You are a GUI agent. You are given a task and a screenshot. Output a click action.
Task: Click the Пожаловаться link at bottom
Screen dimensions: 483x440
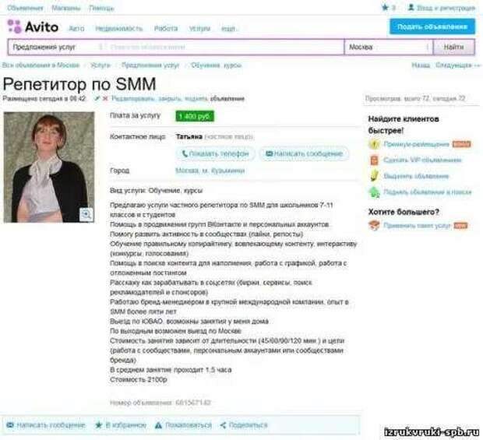click(184, 425)
